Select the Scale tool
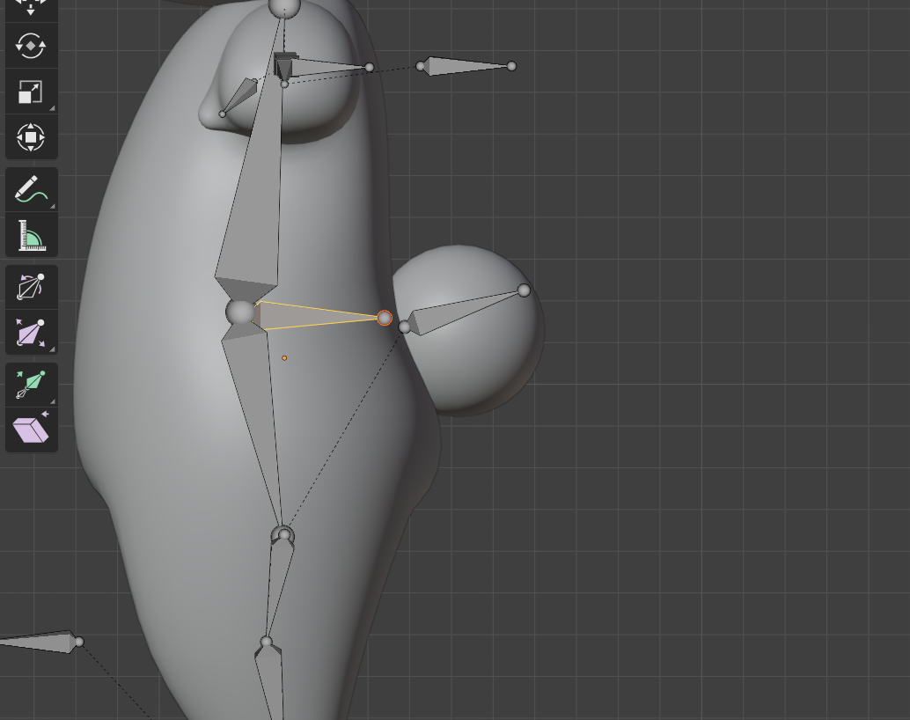The image size is (910, 720). [x=32, y=92]
